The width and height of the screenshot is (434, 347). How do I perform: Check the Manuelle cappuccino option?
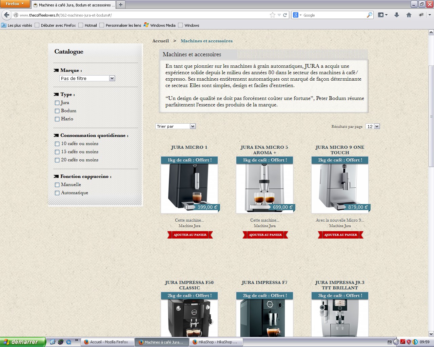pyautogui.click(x=57, y=185)
